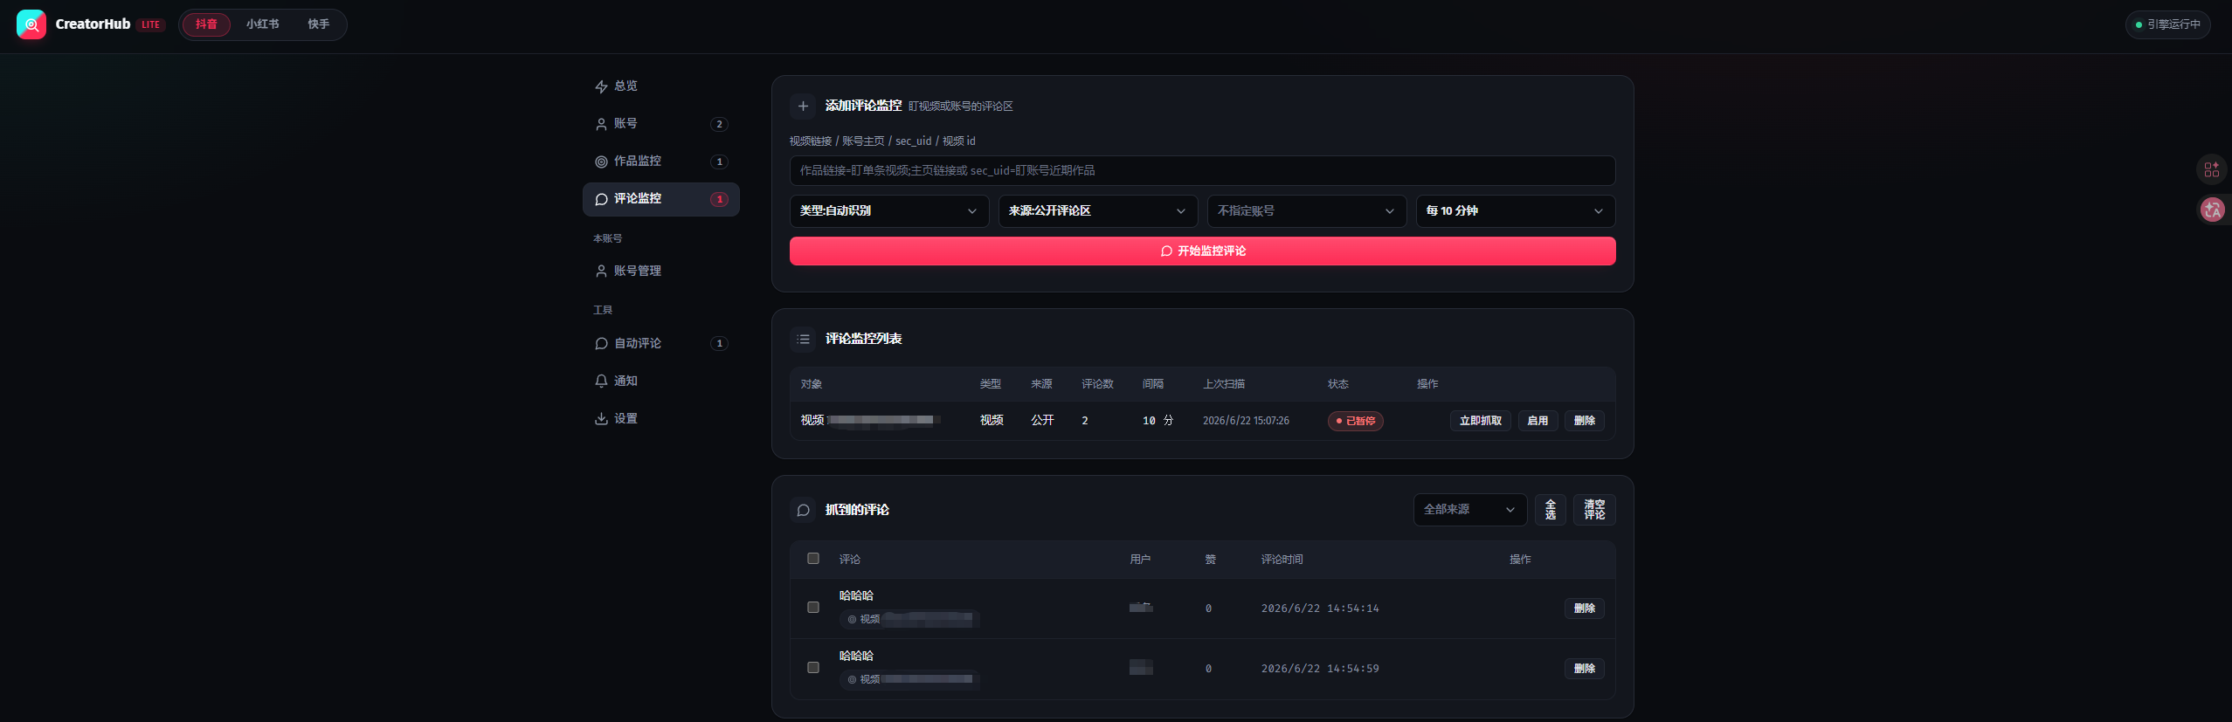
Task: Click the works monitor target icon
Action: [x=601, y=162]
